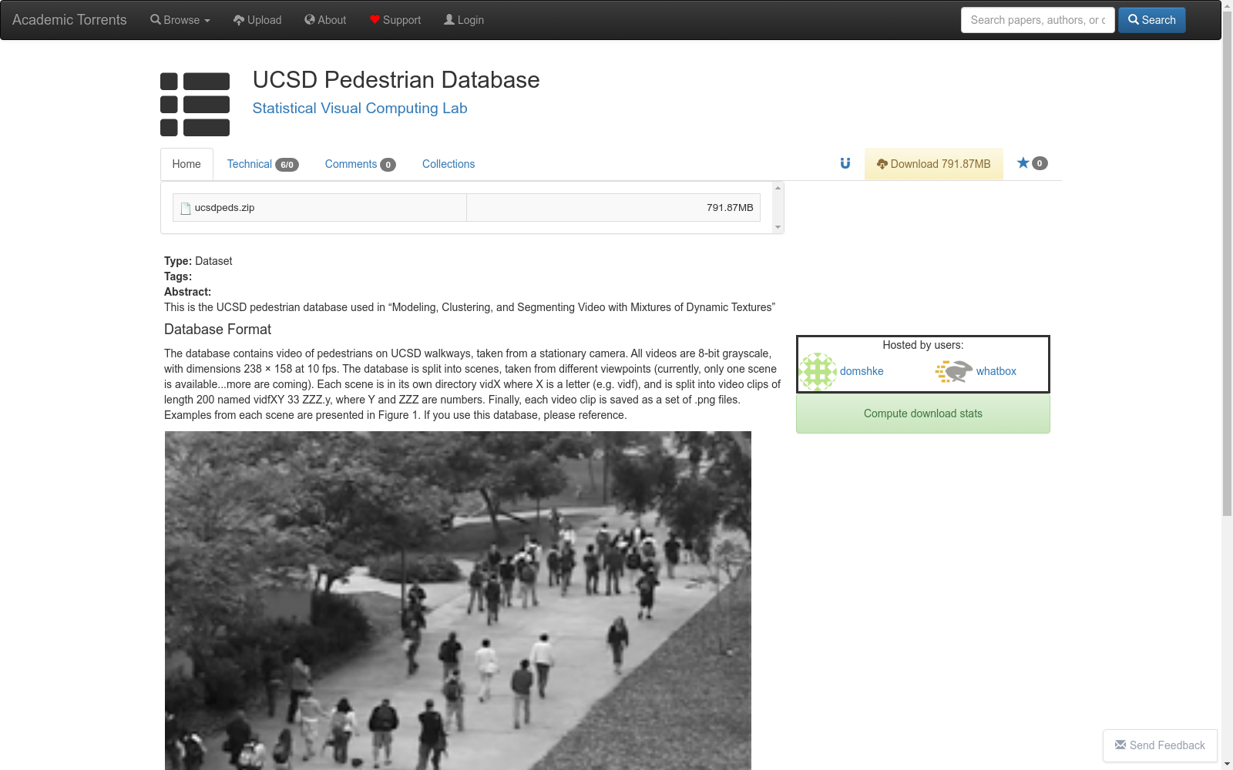Image resolution: width=1233 pixels, height=770 pixels.
Task: Click domshke green avatar icon
Action: 818,372
